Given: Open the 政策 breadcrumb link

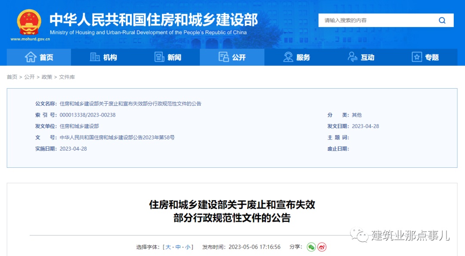Looking at the screenshot, I should (x=46, y=77).
